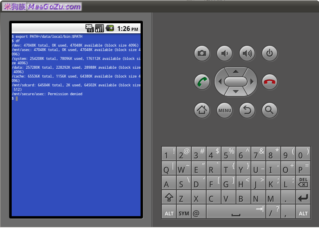Lower volume with the volume down button
319x229 pixels.
tap(224, 53)
